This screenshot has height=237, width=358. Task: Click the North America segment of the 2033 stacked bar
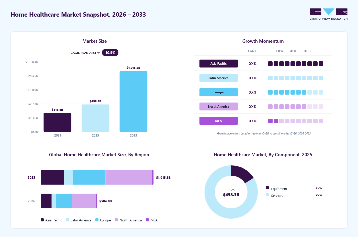click(129, 177)
